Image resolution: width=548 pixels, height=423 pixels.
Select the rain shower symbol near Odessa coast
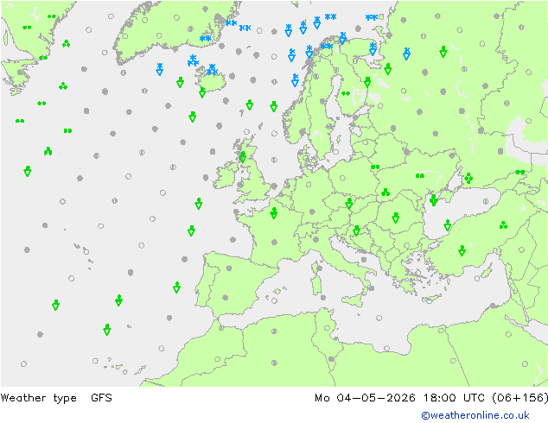pyautogui.click(x=433, y=200)
